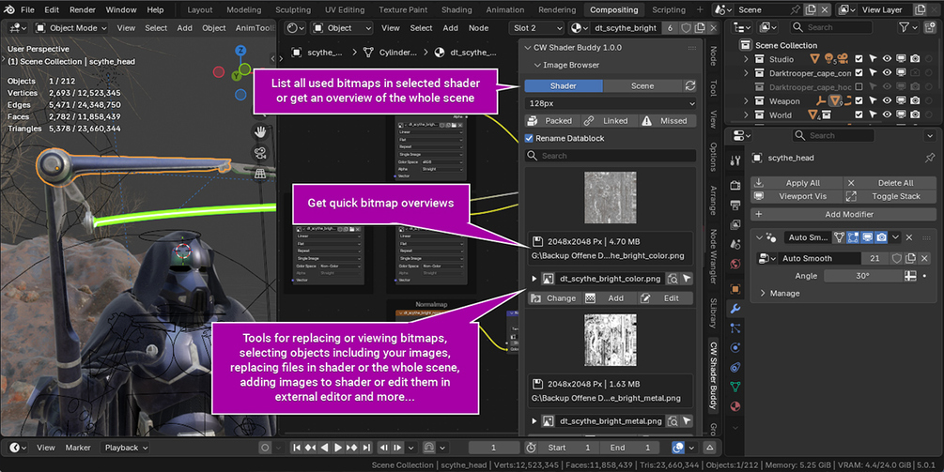The image size is (944, 472).
Task: Click the zoom-image icon beside dt_scythe_bright_metal.png
Action: click(x=673, y=421)
